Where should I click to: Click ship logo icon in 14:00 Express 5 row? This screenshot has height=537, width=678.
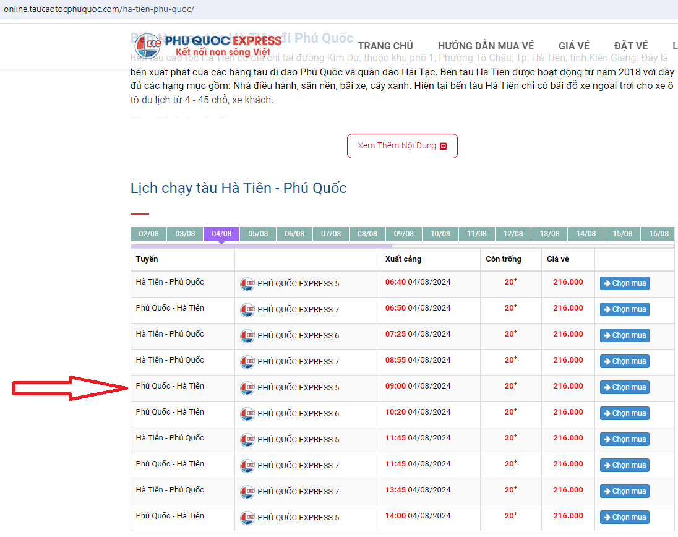tap(248, 518)
